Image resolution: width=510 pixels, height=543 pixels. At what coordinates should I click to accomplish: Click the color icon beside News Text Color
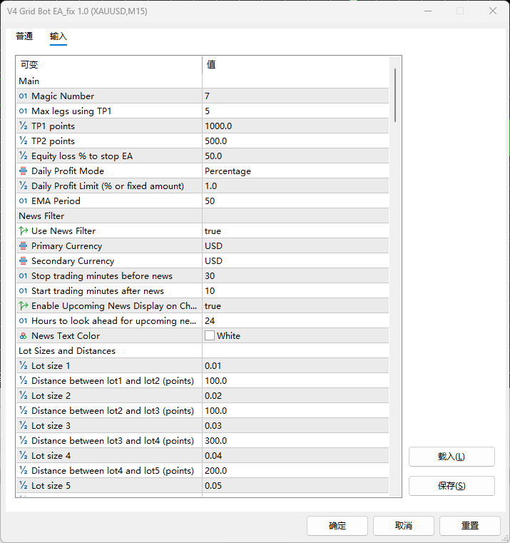pos(23,336)
